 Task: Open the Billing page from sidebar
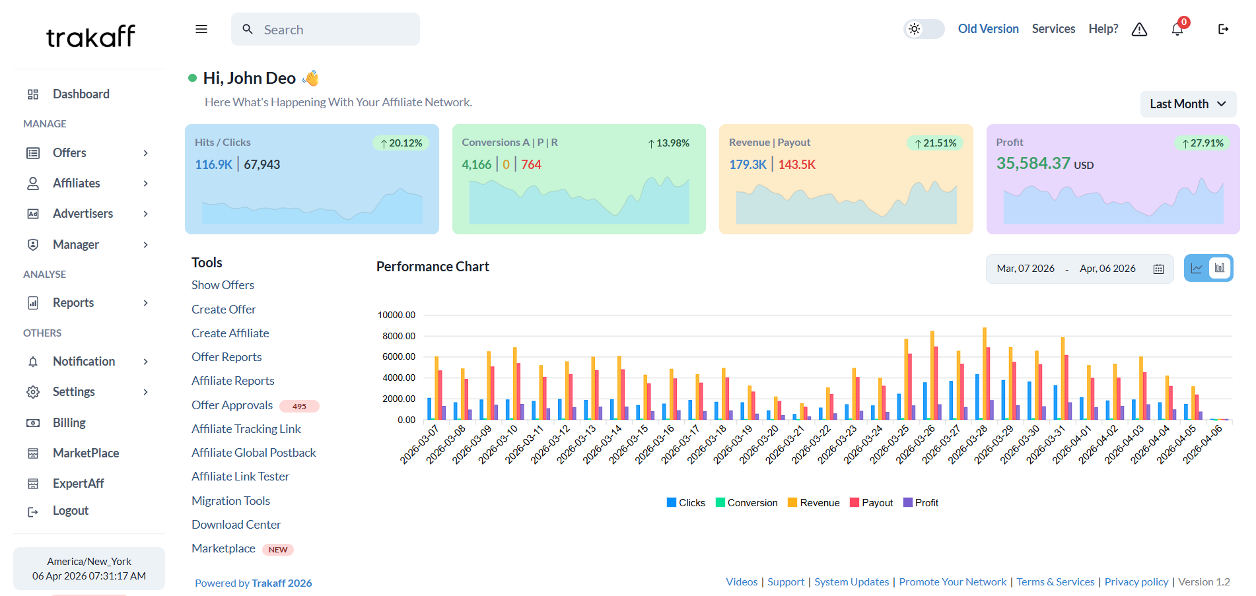[x=69, y=422]
